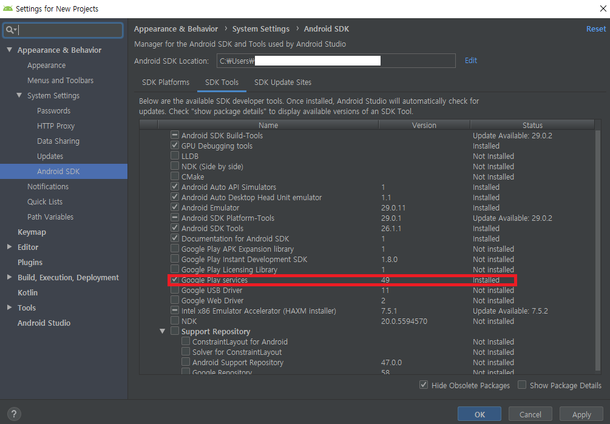
Task: Check ConstraintLayout for Android checkbox
Action: pyautogui.click(x=186, y=342)
